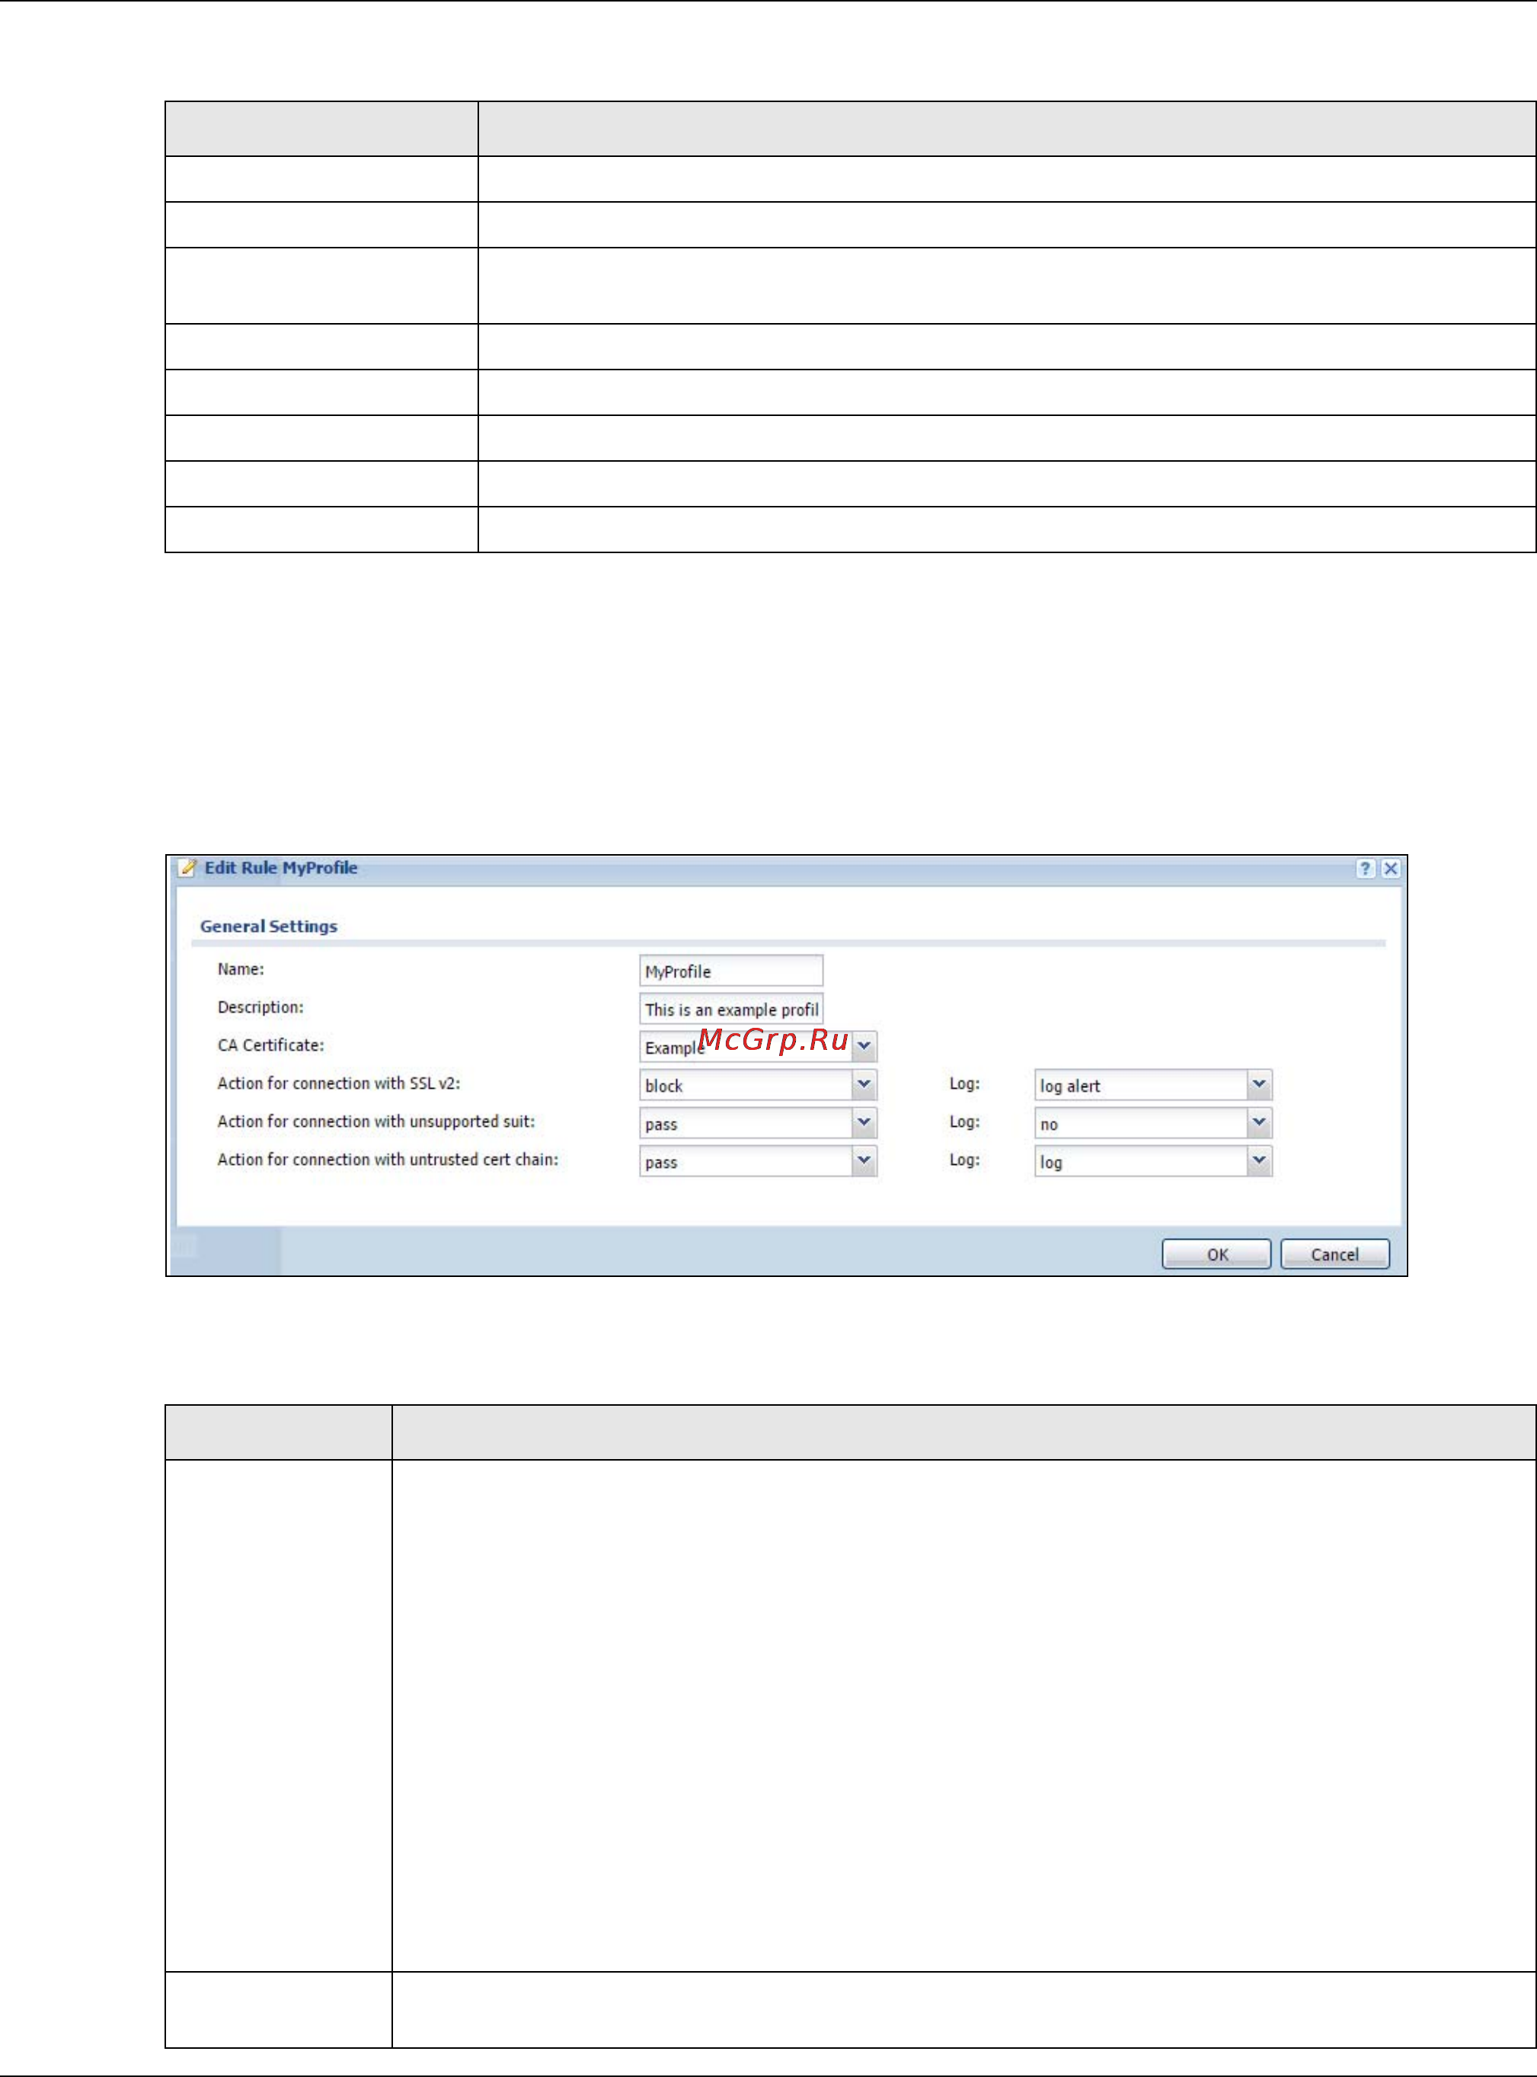Click 'Action for connection with untrusted cert chain:' label
The width and height of the screenshot is (1537, 2077).
click(388, 1160)
